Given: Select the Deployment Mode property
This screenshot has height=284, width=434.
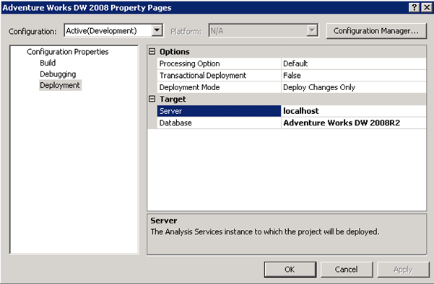Looking at the screenshot, I should pyautogui.click(x=219, y=87).
